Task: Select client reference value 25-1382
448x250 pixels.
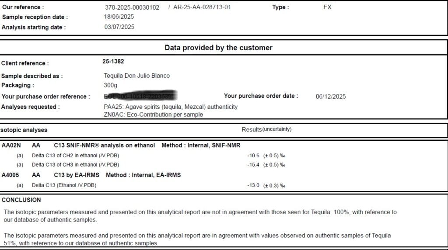Action: pyautogui.click(x=113, y=62)
